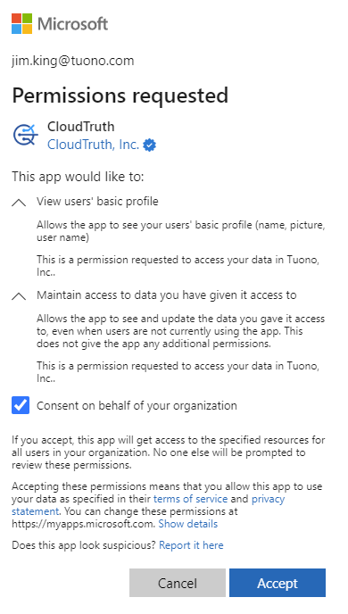Click the Show details link
The width and height of the screenshot is (348, 614).
[188, 524]
